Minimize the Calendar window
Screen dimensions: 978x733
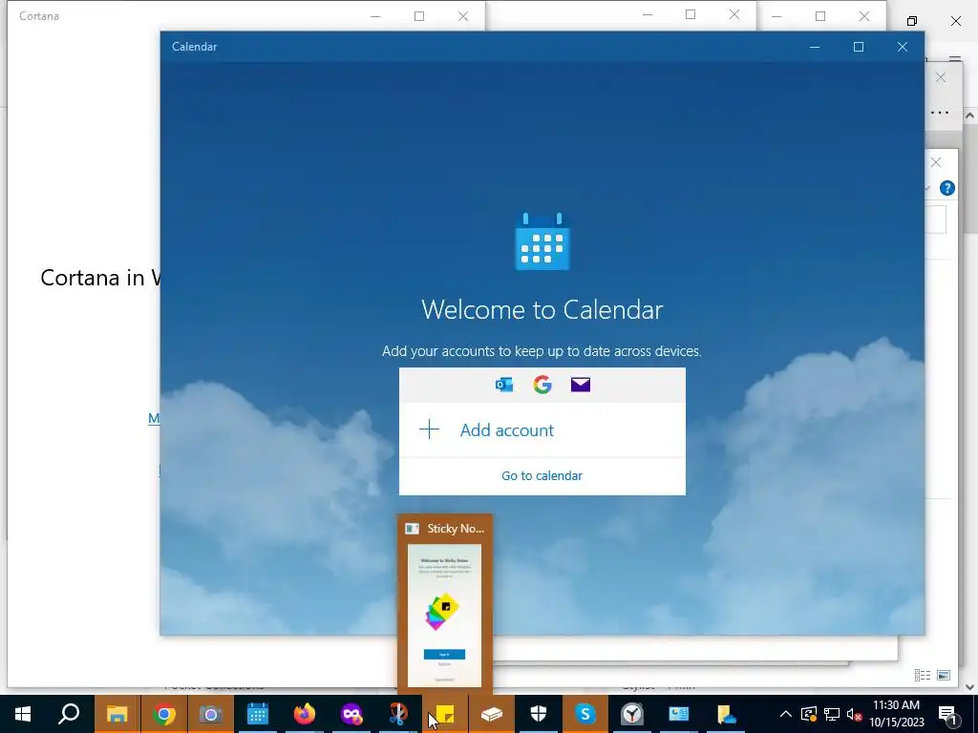(x=815, y=47)
